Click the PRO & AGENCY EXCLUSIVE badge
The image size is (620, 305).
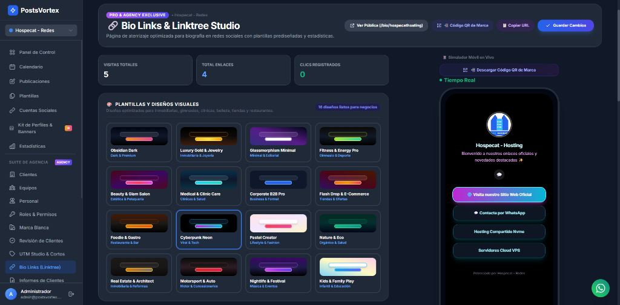(x=137, y=15)
